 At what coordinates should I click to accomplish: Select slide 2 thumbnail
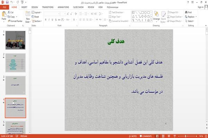[x=16, y=63]
